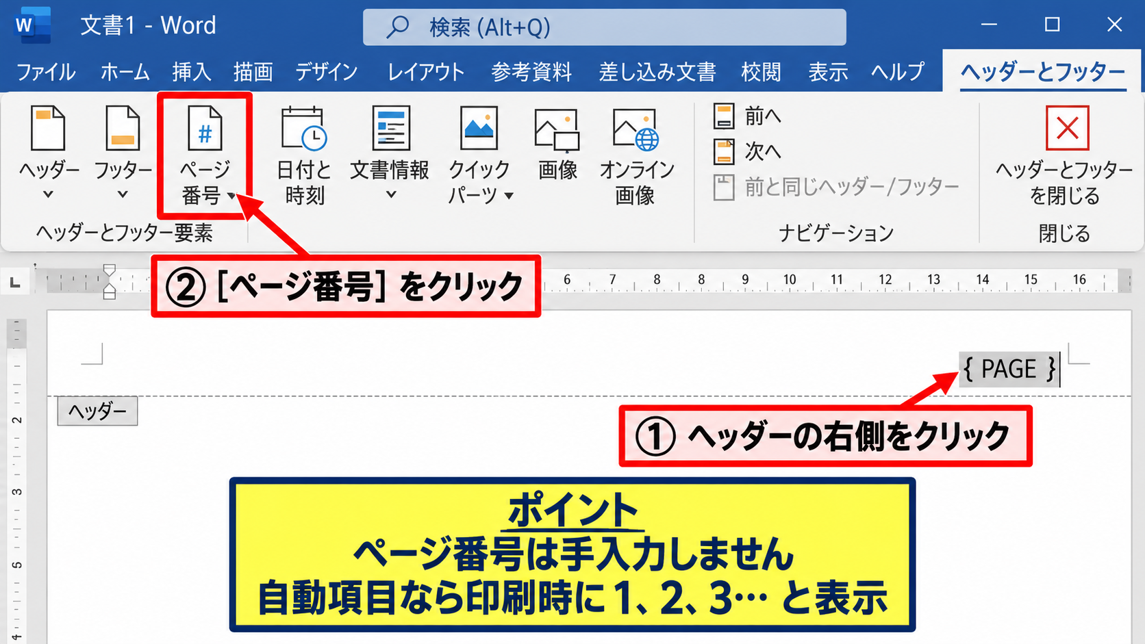
Task: Click the tab selector at ruler corner
Action: [x=15, y=282]
